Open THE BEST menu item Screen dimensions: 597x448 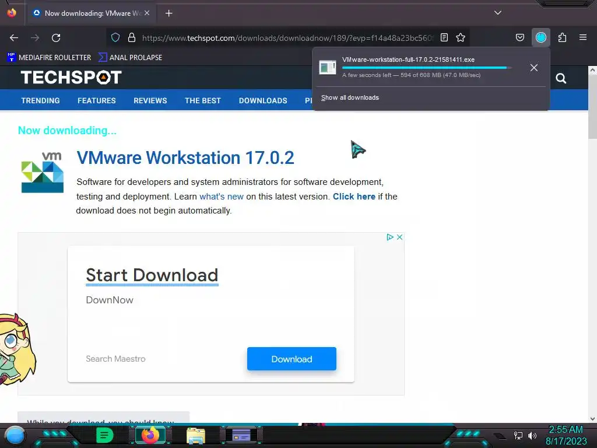click(x=202, y=100)
